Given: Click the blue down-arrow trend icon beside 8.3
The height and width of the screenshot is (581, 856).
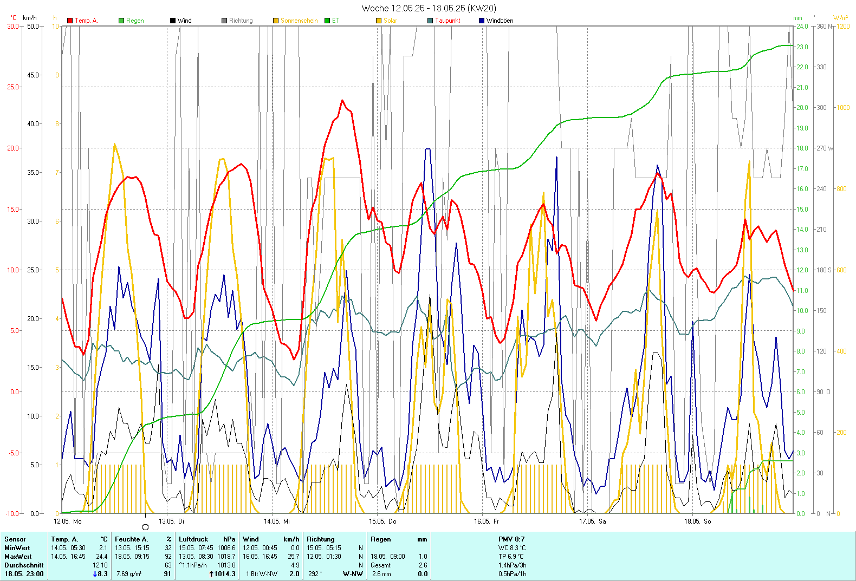Looking at the screenshot, I should [x=95, y=574].
